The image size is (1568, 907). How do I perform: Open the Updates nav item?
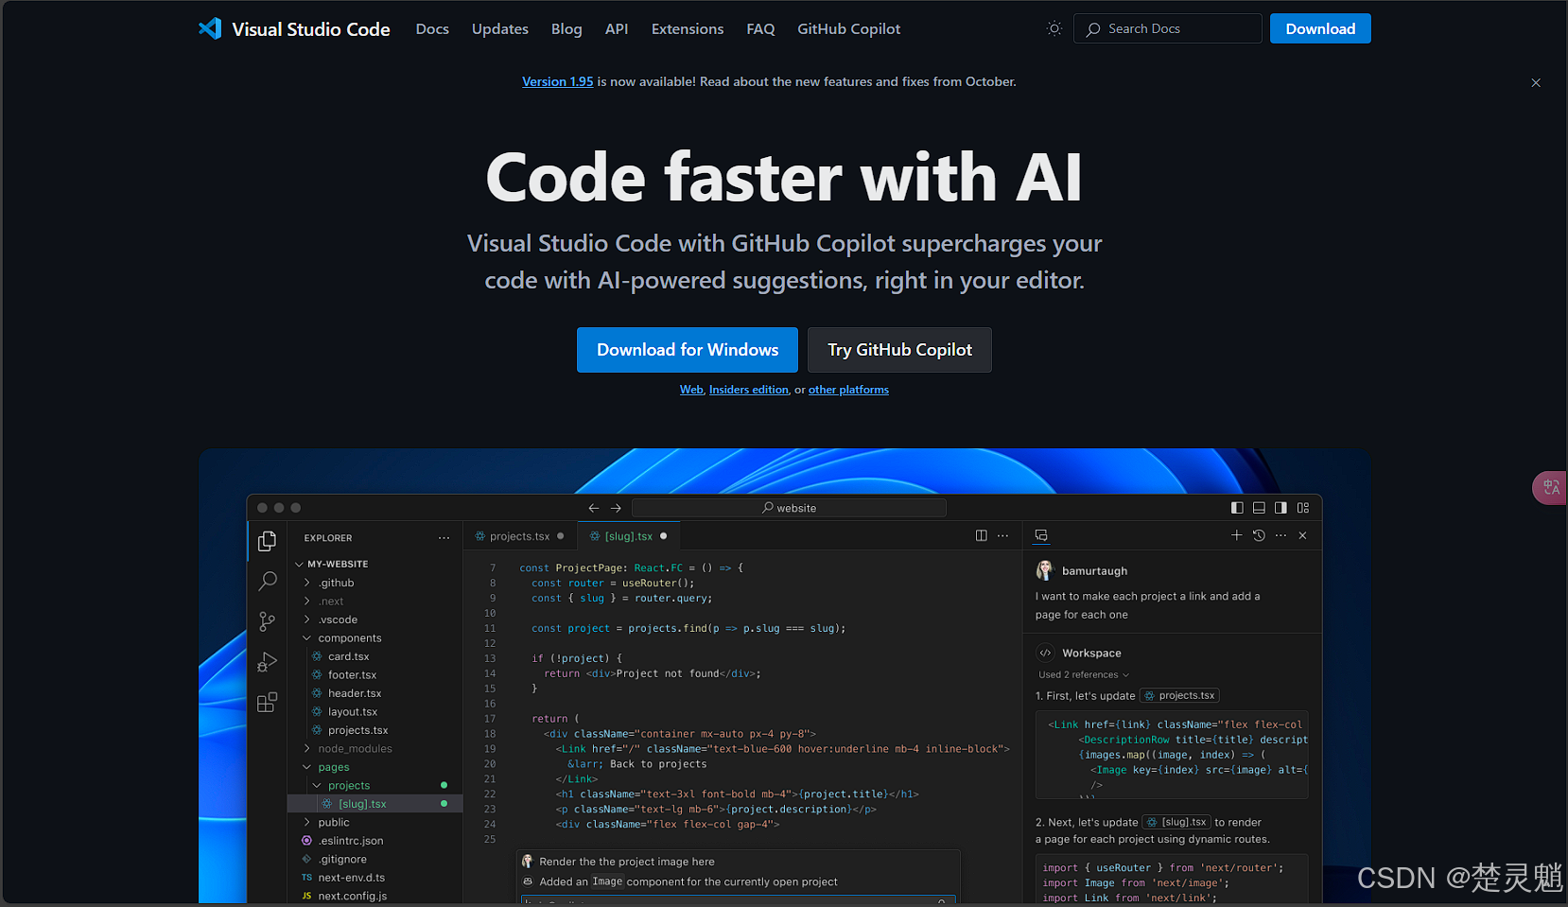click(500, 29)
